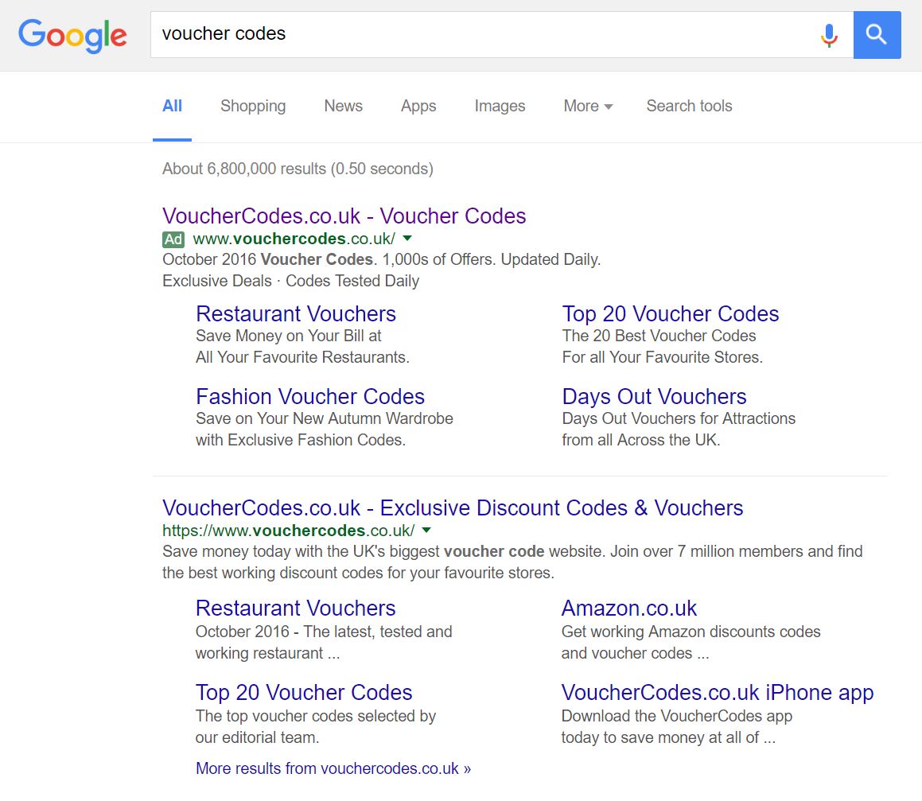Screen dimensions: 922x801
Task: Click the Exclusive Deals · Codes Tested Daily text
Action: click(x=291, y=281)
